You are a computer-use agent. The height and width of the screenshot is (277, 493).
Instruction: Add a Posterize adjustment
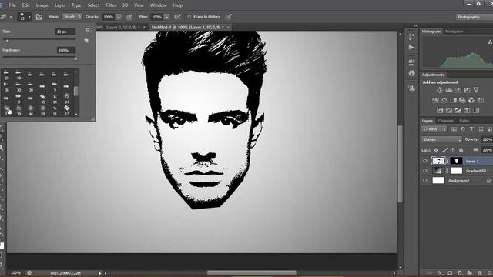(x=449, y=110)
